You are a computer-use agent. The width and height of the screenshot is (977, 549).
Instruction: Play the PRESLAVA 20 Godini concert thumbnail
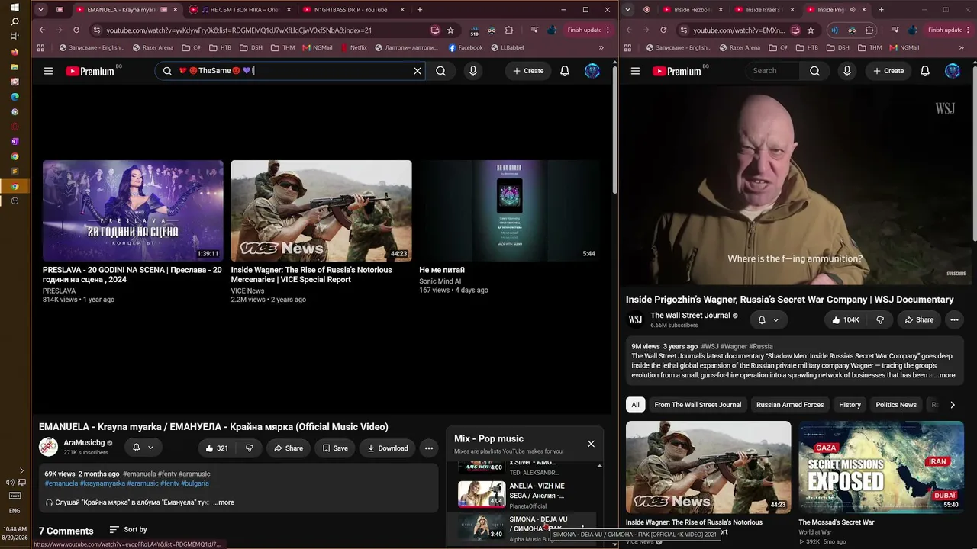[x=133, y=210]
